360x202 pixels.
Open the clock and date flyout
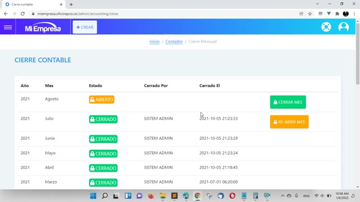coord(342,196)
